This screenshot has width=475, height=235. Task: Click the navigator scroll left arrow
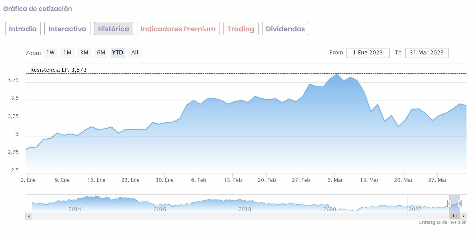coord(29,216)
